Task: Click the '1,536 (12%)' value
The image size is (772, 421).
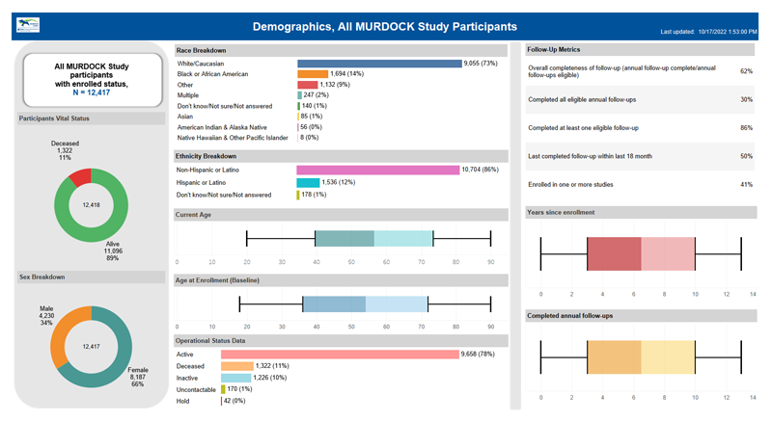Action: (x=339, y=182)
